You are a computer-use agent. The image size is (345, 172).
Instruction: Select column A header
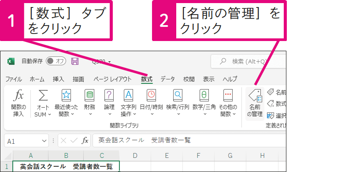coord(31,156)
